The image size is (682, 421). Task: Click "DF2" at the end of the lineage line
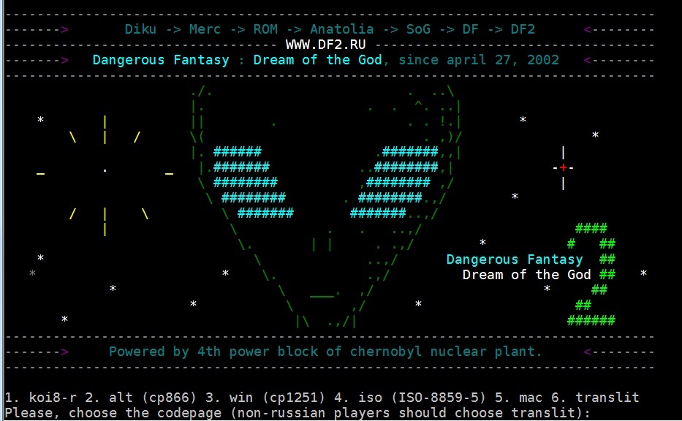coord(523,29)
